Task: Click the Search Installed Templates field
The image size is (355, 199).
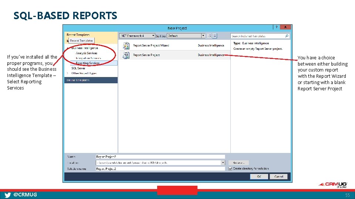Action: [x=260, y=36]
